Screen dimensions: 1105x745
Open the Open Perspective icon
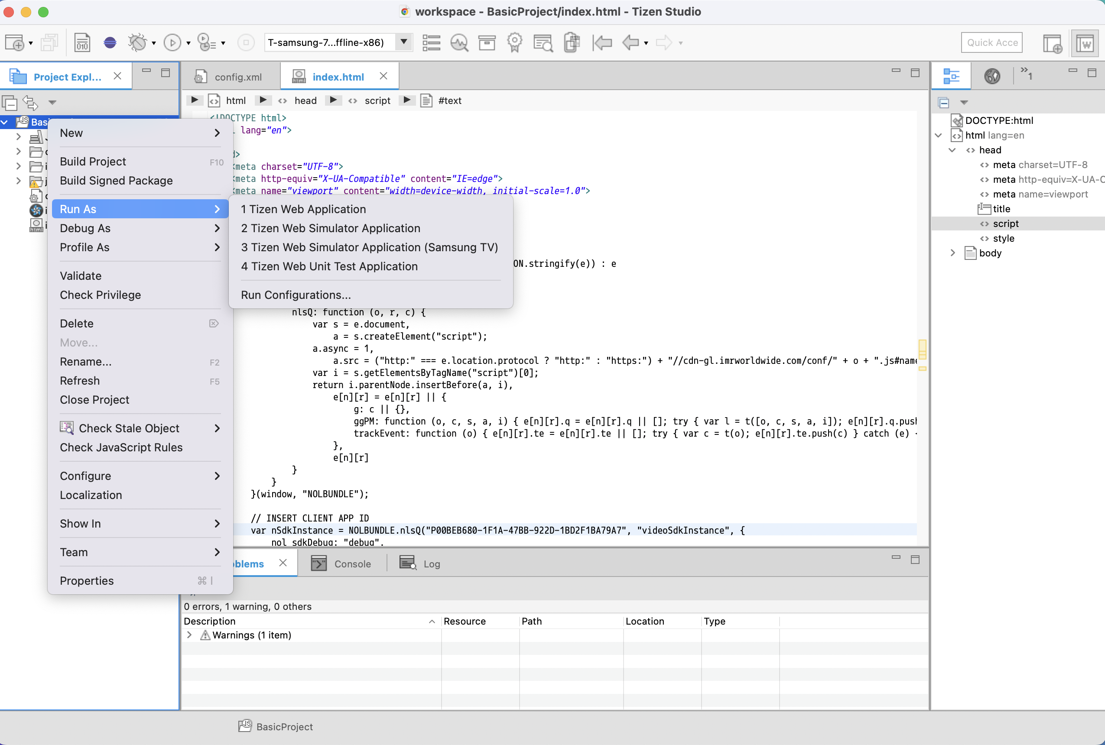point(1052,44)
